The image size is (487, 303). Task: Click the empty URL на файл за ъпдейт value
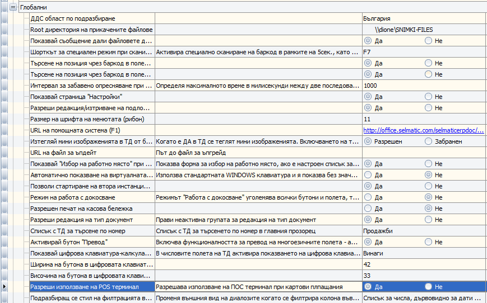(x=425, y=153)
